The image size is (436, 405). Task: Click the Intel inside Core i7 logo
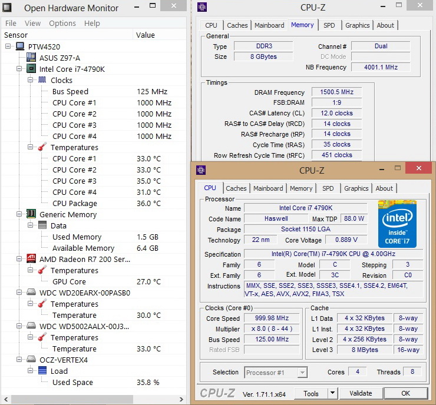(397, 224)
